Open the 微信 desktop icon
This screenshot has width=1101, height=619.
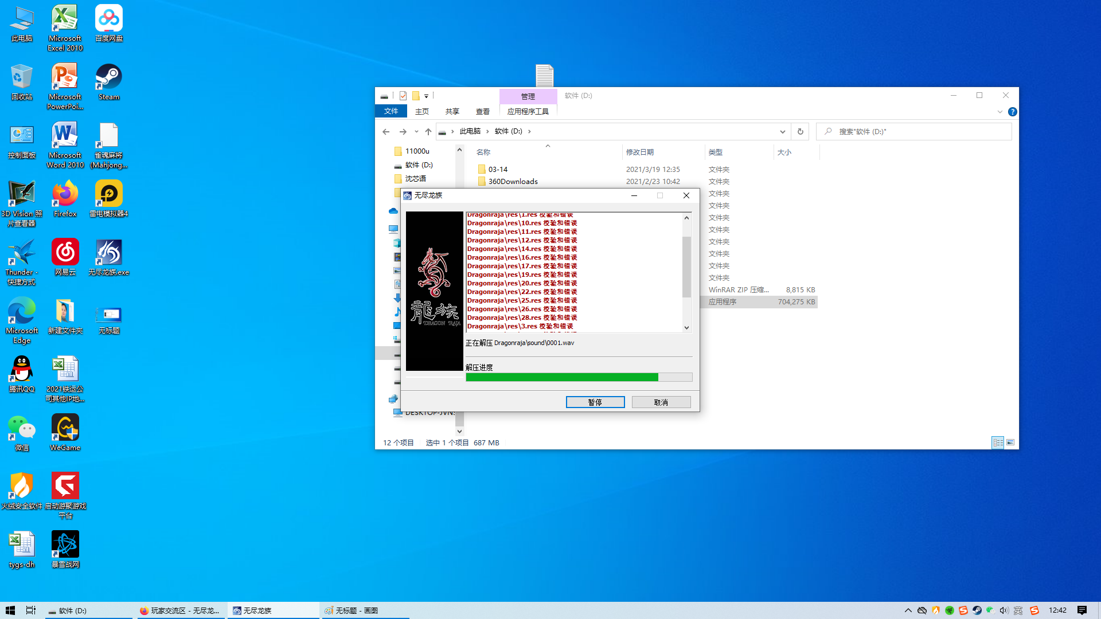tap(22, 433)
